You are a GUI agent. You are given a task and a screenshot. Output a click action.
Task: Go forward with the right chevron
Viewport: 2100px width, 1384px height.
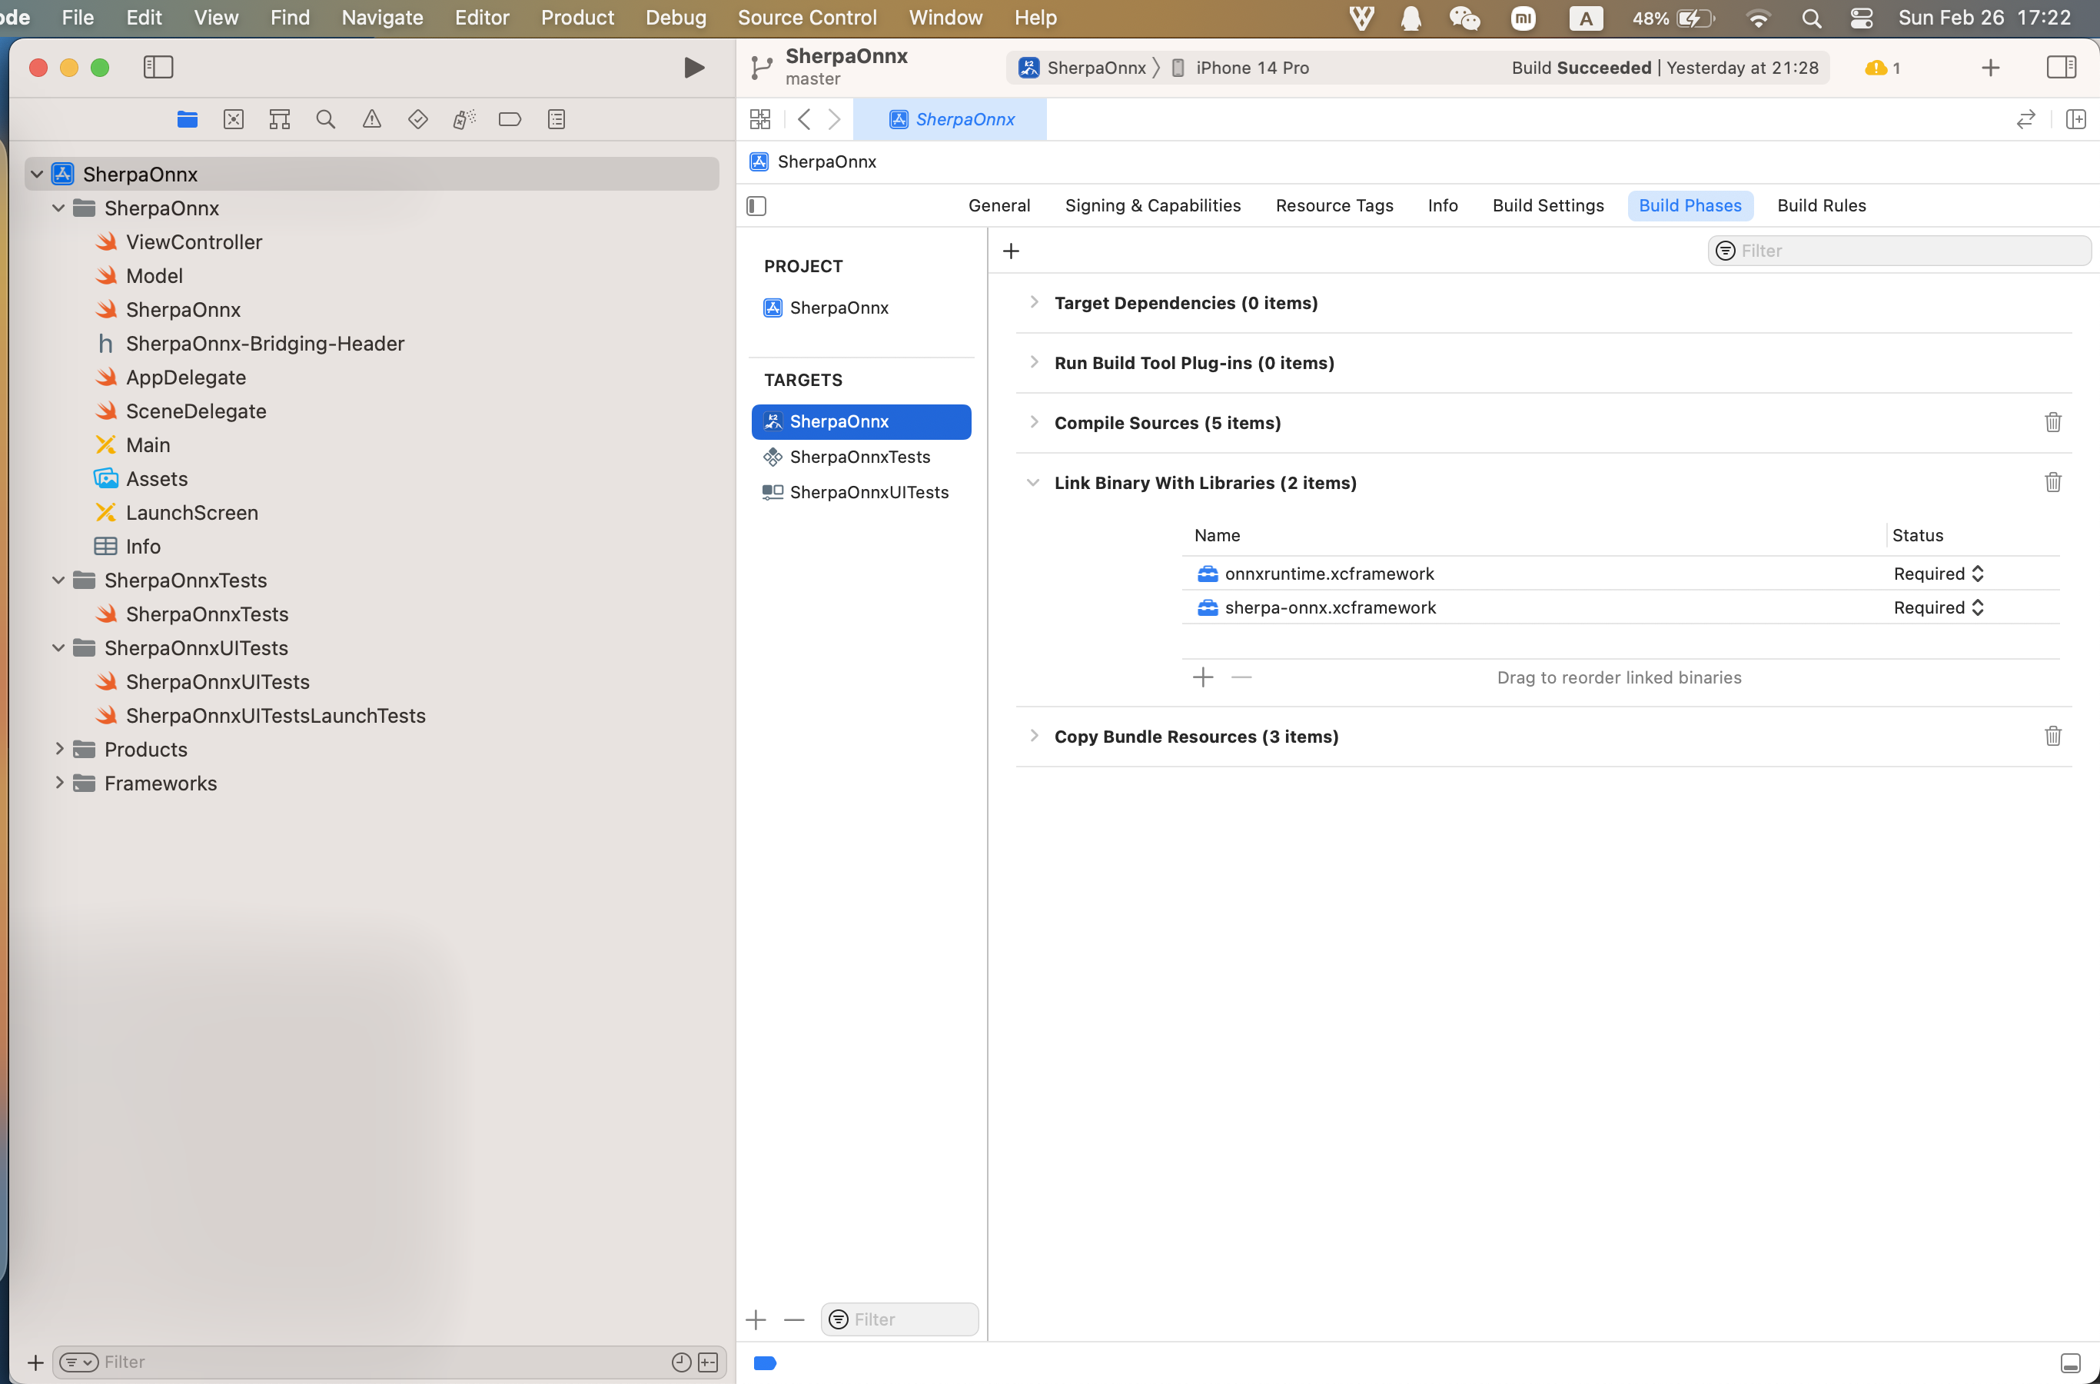[x=834, y=119]
